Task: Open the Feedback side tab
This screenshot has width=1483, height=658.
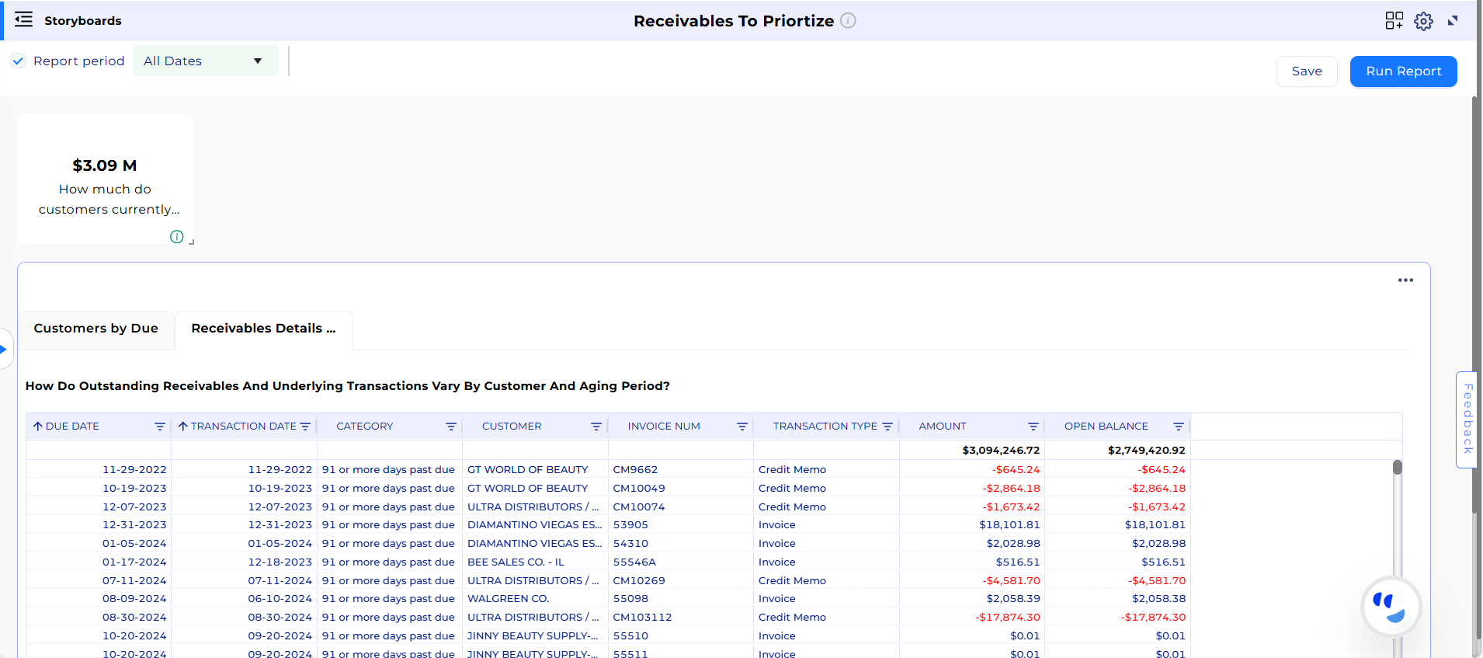Action: tap(1467, 420)
